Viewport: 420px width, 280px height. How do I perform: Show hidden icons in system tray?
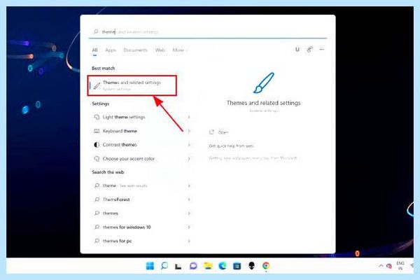click(381, 266)
